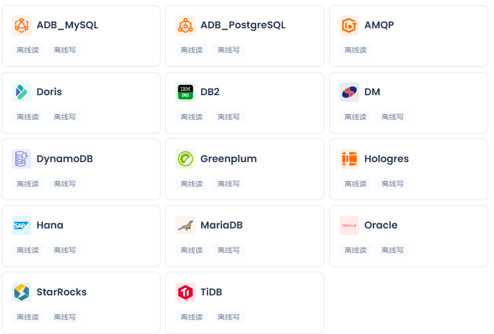Select the AMQP data source name

click(379, 25)
